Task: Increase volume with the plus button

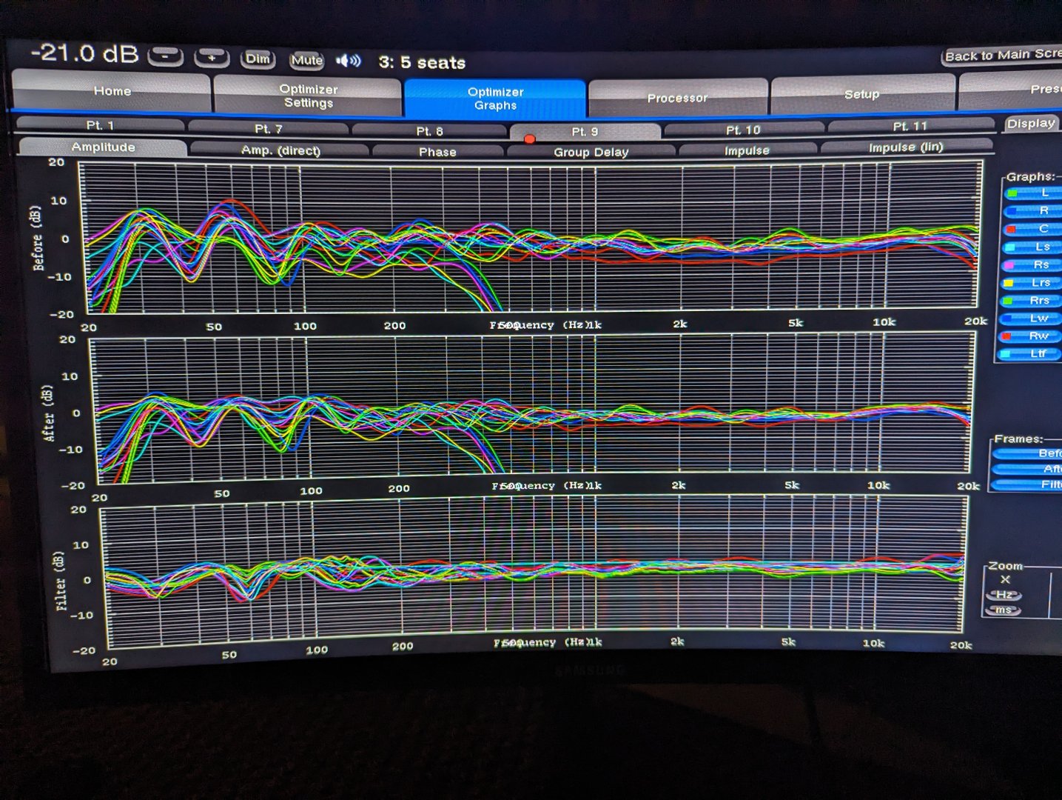Action: point(211,58)
